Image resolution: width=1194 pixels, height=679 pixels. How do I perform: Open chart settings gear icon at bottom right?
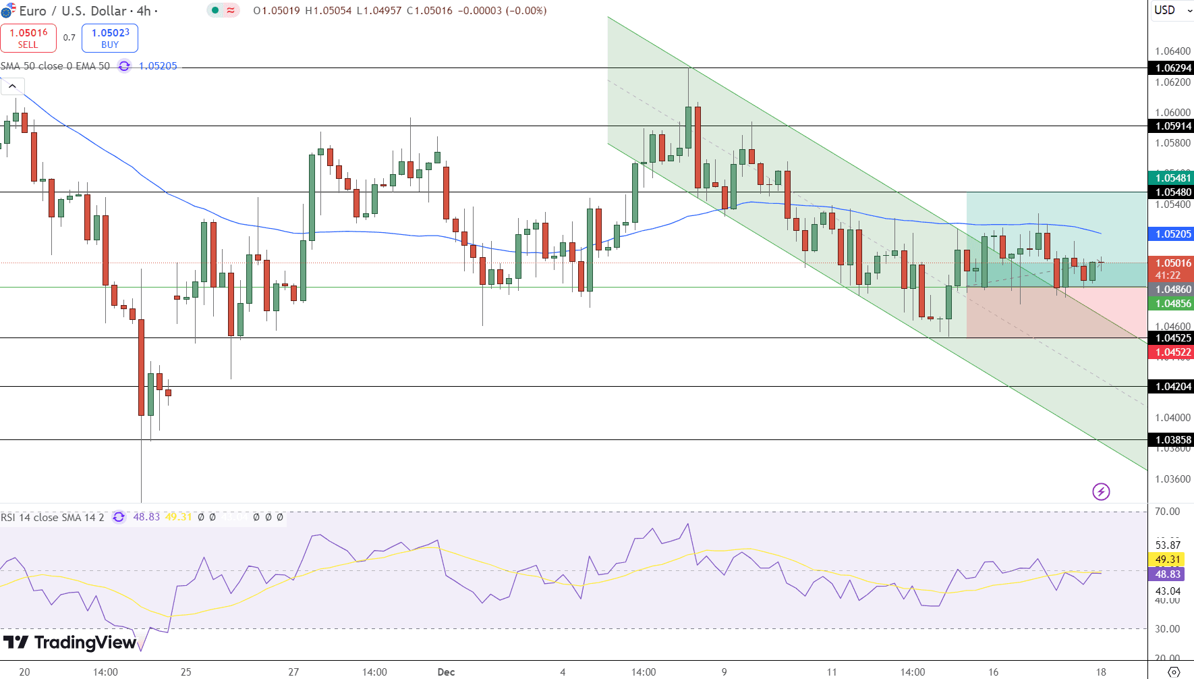1174,672
